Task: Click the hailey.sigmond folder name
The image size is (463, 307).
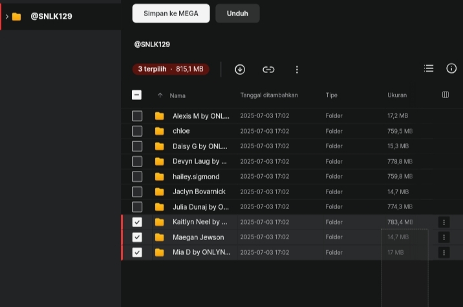Action: (x=196, y=177)
